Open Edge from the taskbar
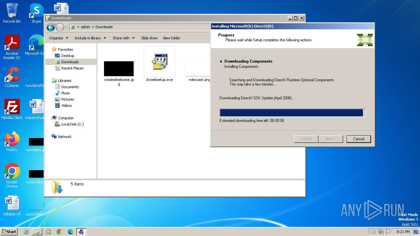The width and height of the screenshot is (420, 236). point(71,232)
